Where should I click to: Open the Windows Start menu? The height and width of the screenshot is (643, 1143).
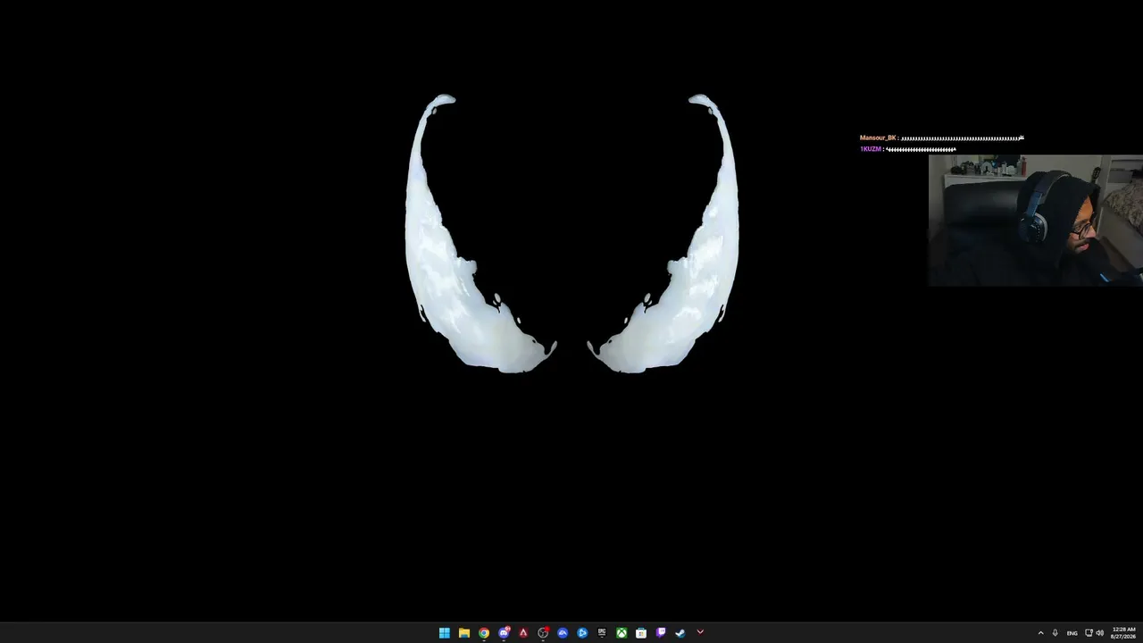click(x=444, y=633)
